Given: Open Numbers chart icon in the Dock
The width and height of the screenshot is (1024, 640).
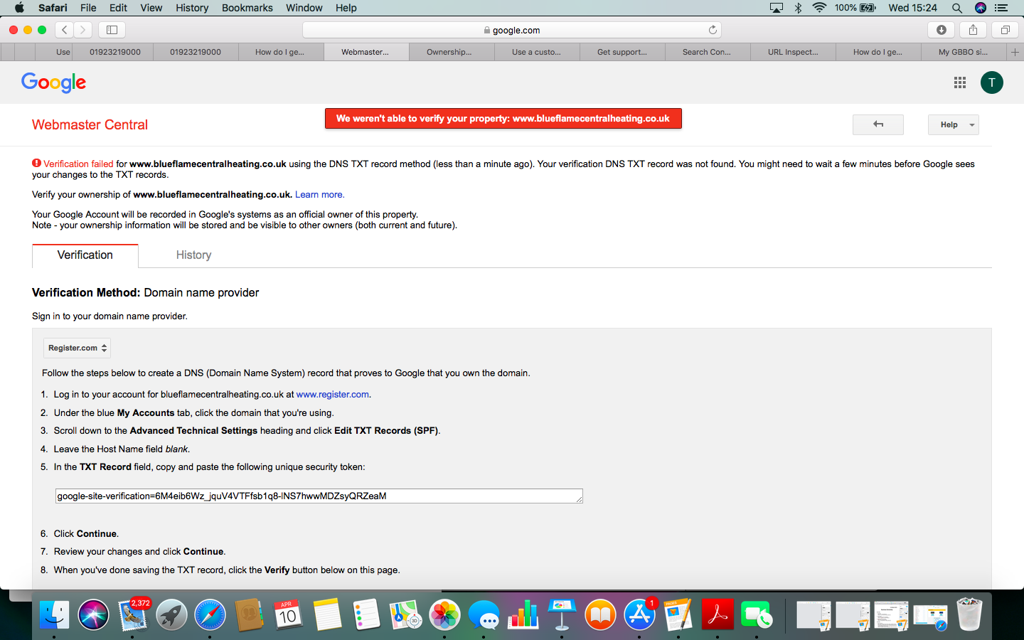Looking at the screenshot, I should (x=523, y=614).
